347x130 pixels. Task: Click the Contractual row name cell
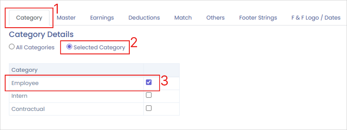coord(28,109)
